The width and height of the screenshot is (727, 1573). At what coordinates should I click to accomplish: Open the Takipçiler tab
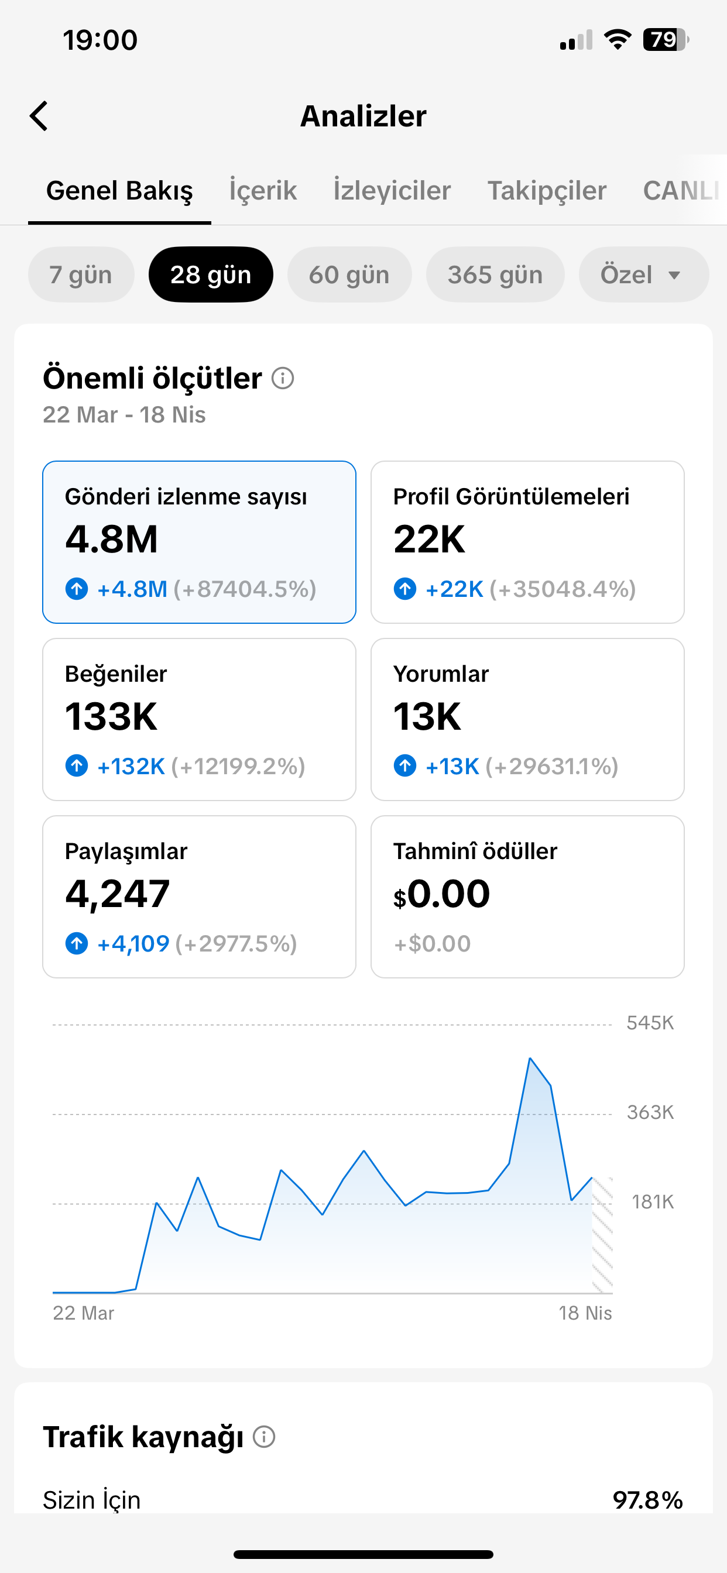coord(547,191)
